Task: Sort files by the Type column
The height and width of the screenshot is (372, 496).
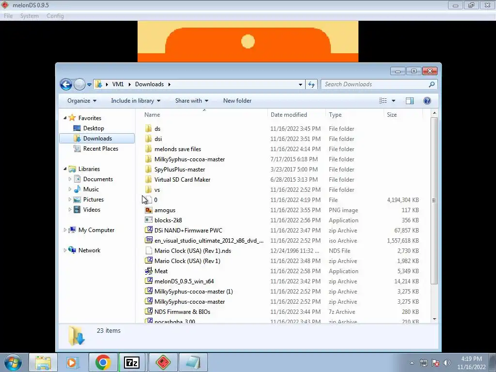Action: 335,114
